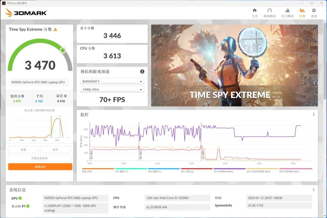The width and height of the screenshot is (327, 218).
Task: Click the CPU 分数 3 613 score card
Action: coord(112,54)
